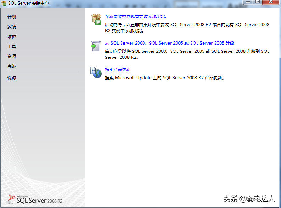Select 计划 in the left sidebar

(12, 17)
